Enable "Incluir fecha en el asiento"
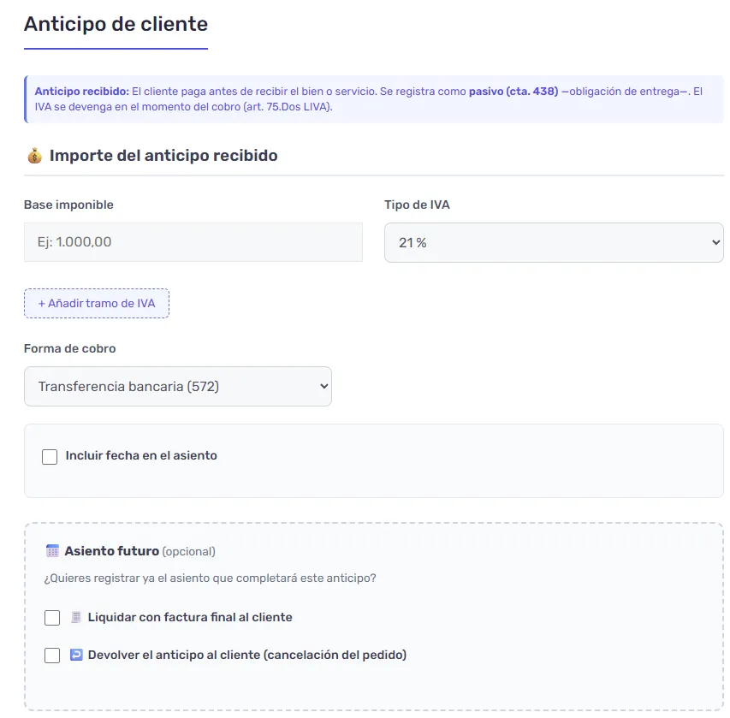The width and height of the screenshot is (730, 718). (50, 456)
